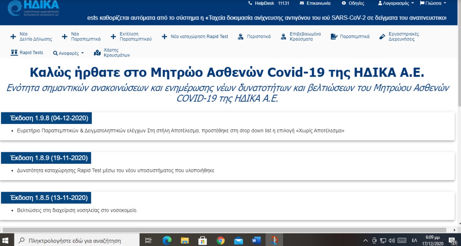
Task: Click the network tray icon
Action: click(383, 240)
